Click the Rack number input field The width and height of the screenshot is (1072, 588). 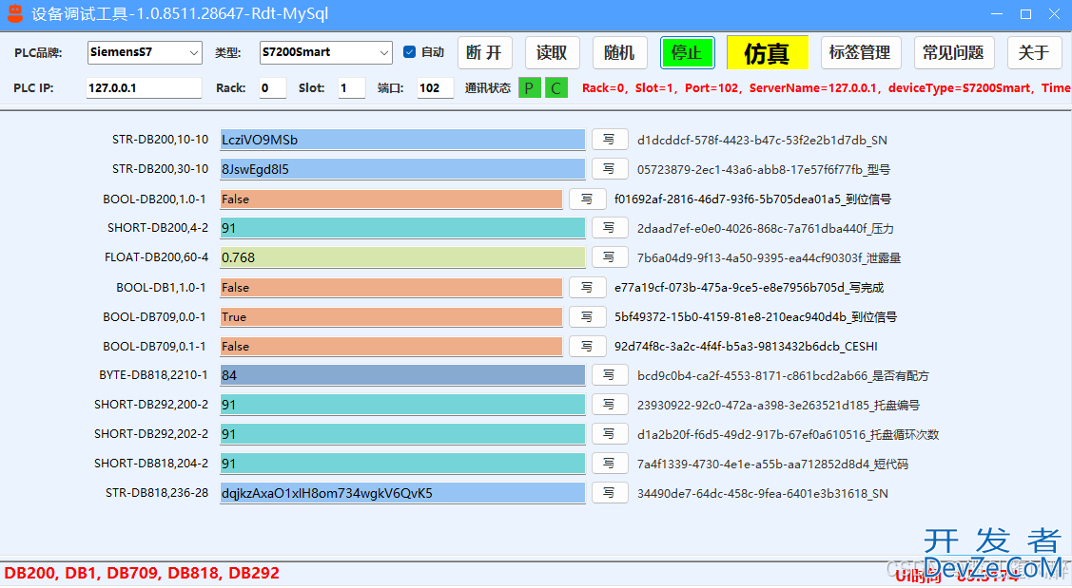tap(272, 88)
